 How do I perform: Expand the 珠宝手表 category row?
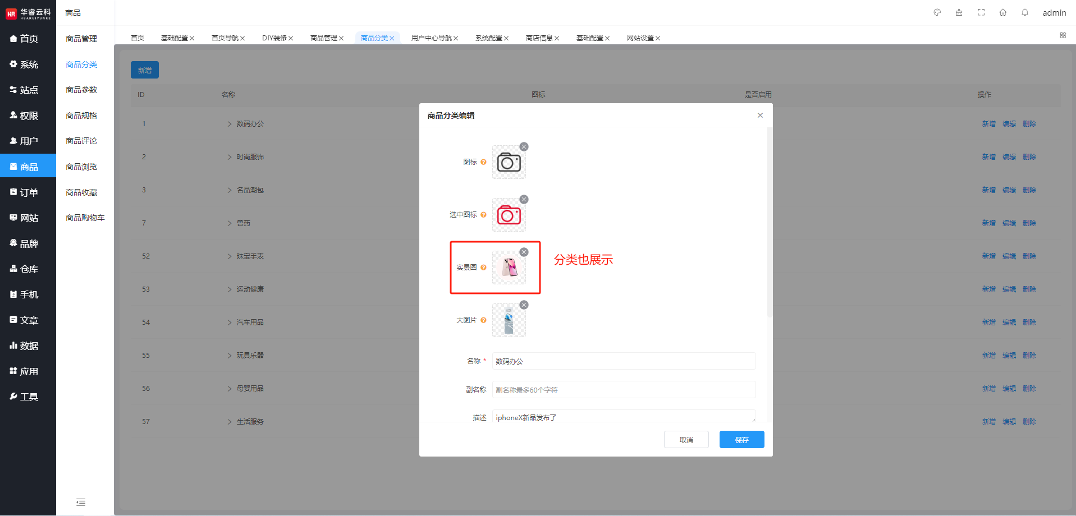click(x=230, y=256)
